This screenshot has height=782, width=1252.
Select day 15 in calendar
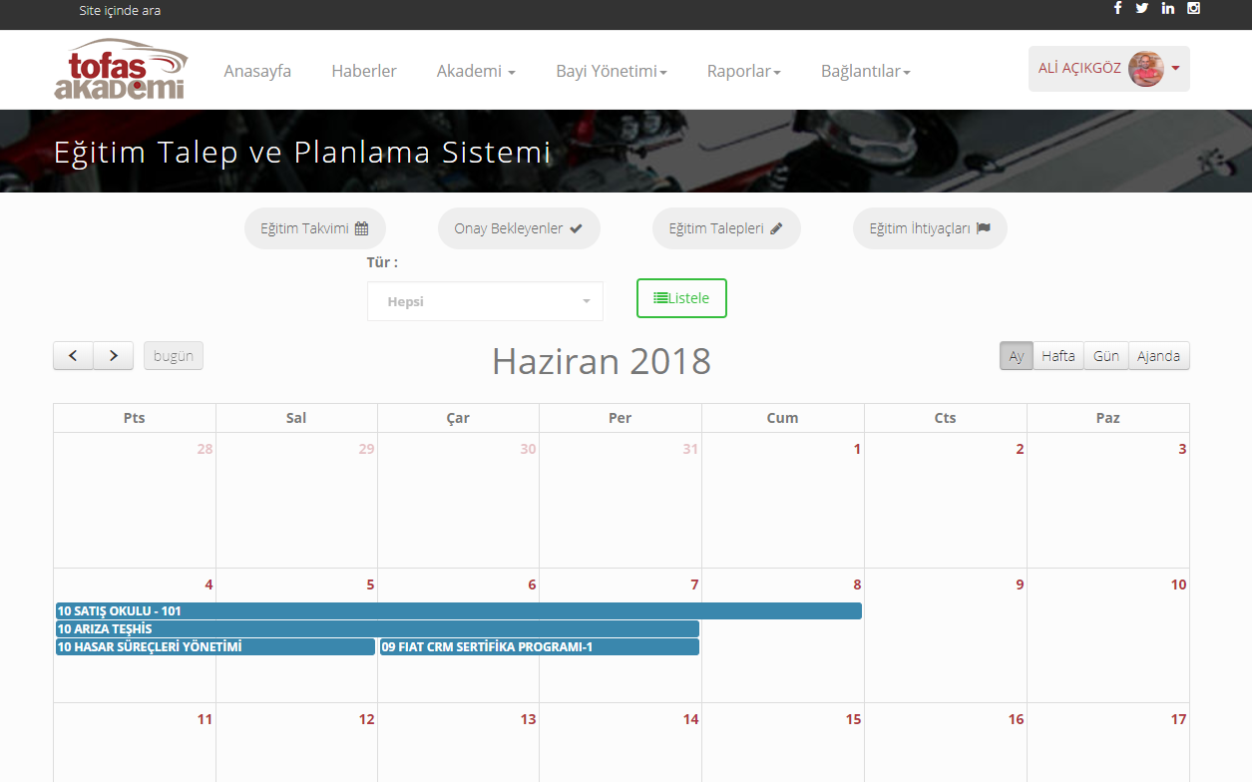tap(853, 719)
